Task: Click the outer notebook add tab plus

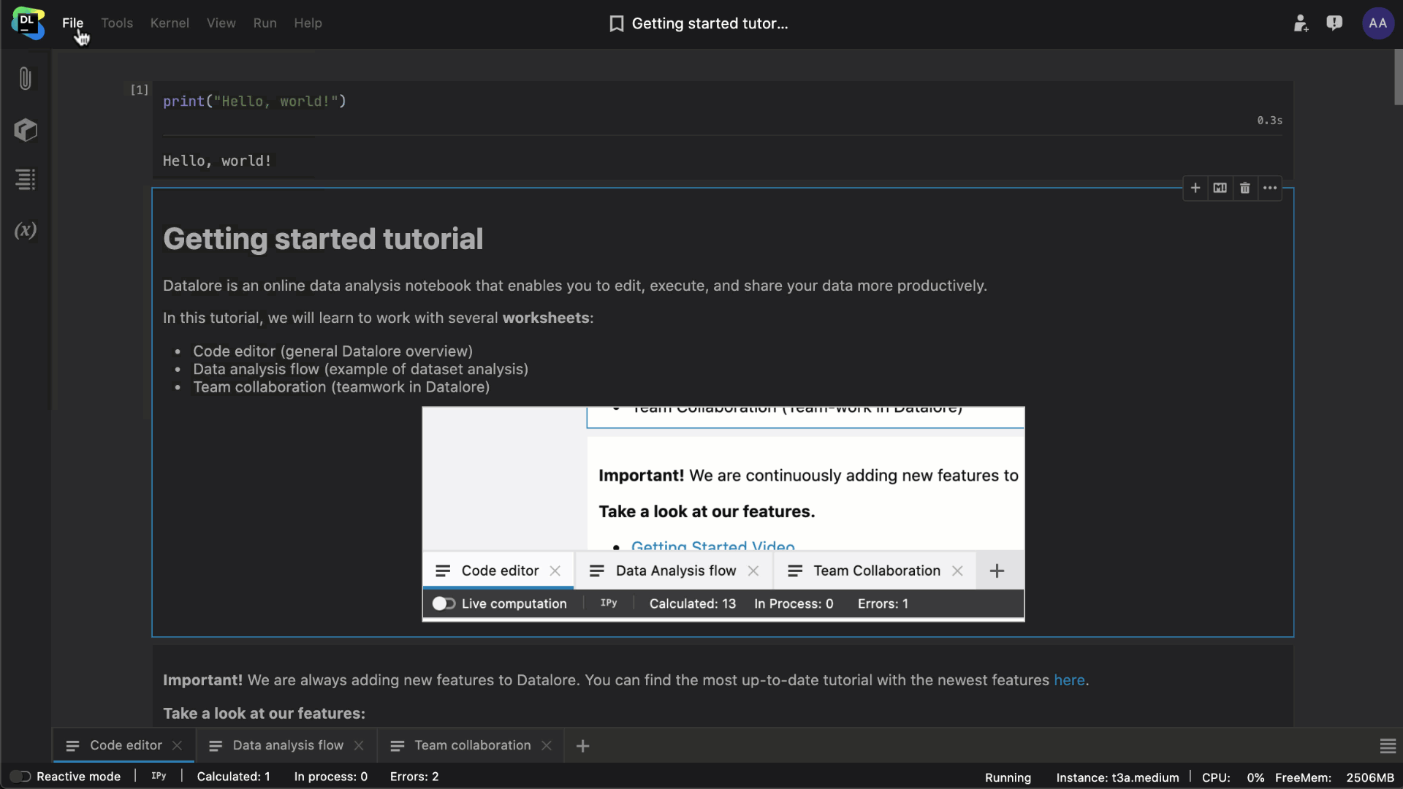Action: [x=583, y=746]
